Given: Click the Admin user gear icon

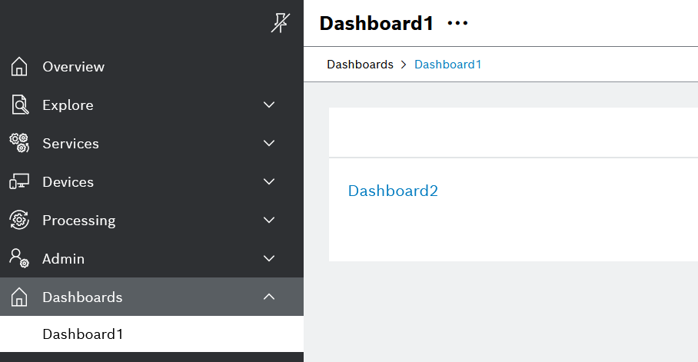Looking at the screenshot, I should pos(19,259).
